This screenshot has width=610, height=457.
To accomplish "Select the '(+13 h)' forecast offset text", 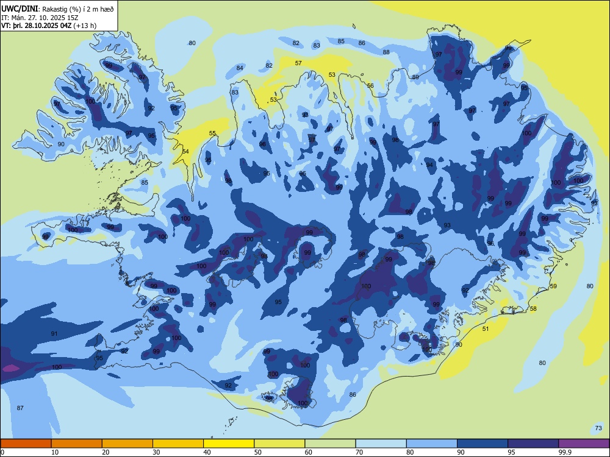I will point(85,26).
